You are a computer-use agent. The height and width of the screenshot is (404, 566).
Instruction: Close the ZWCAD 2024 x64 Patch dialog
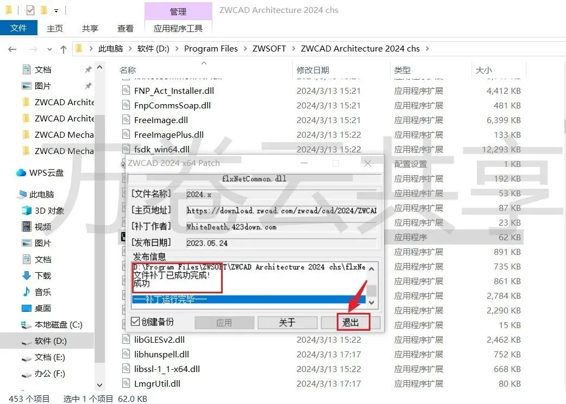(368, 163)
